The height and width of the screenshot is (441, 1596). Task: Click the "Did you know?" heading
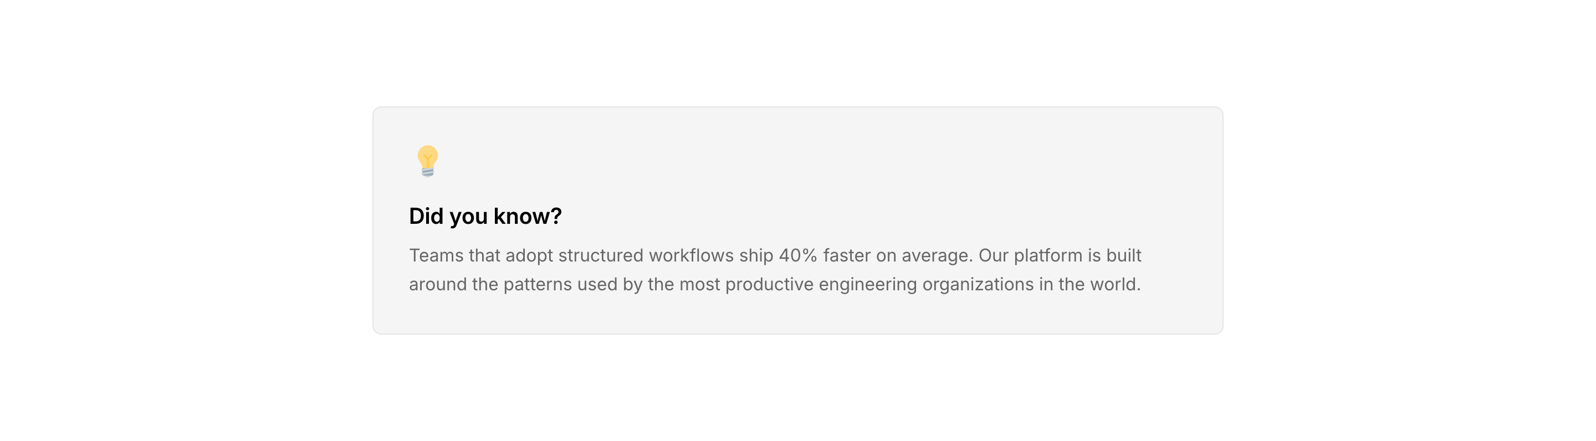pos(485,216)
